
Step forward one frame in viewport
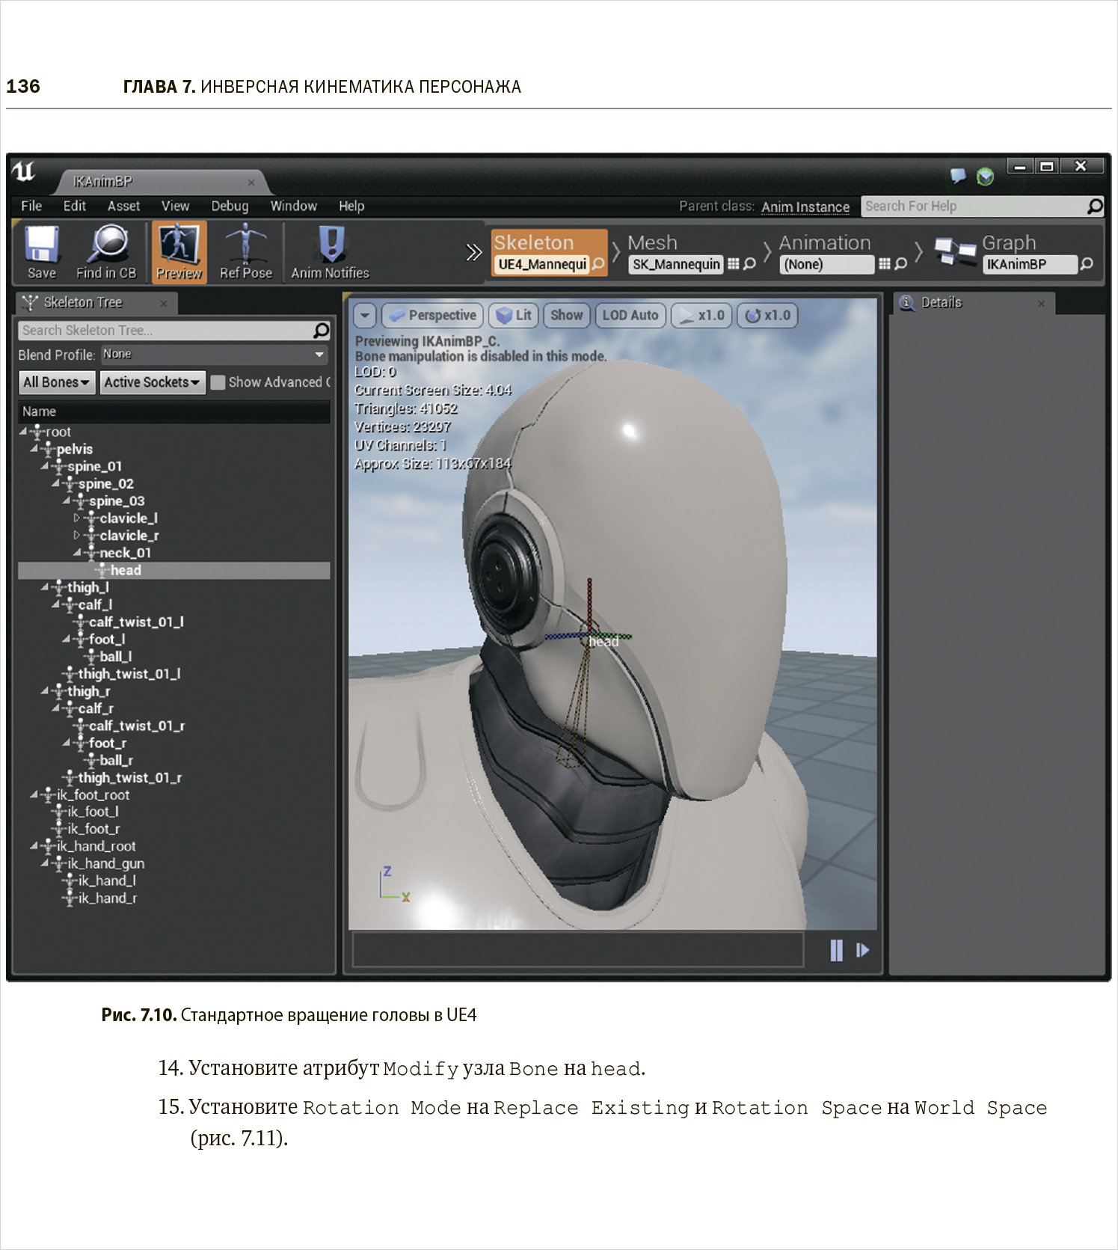[862, 950]
